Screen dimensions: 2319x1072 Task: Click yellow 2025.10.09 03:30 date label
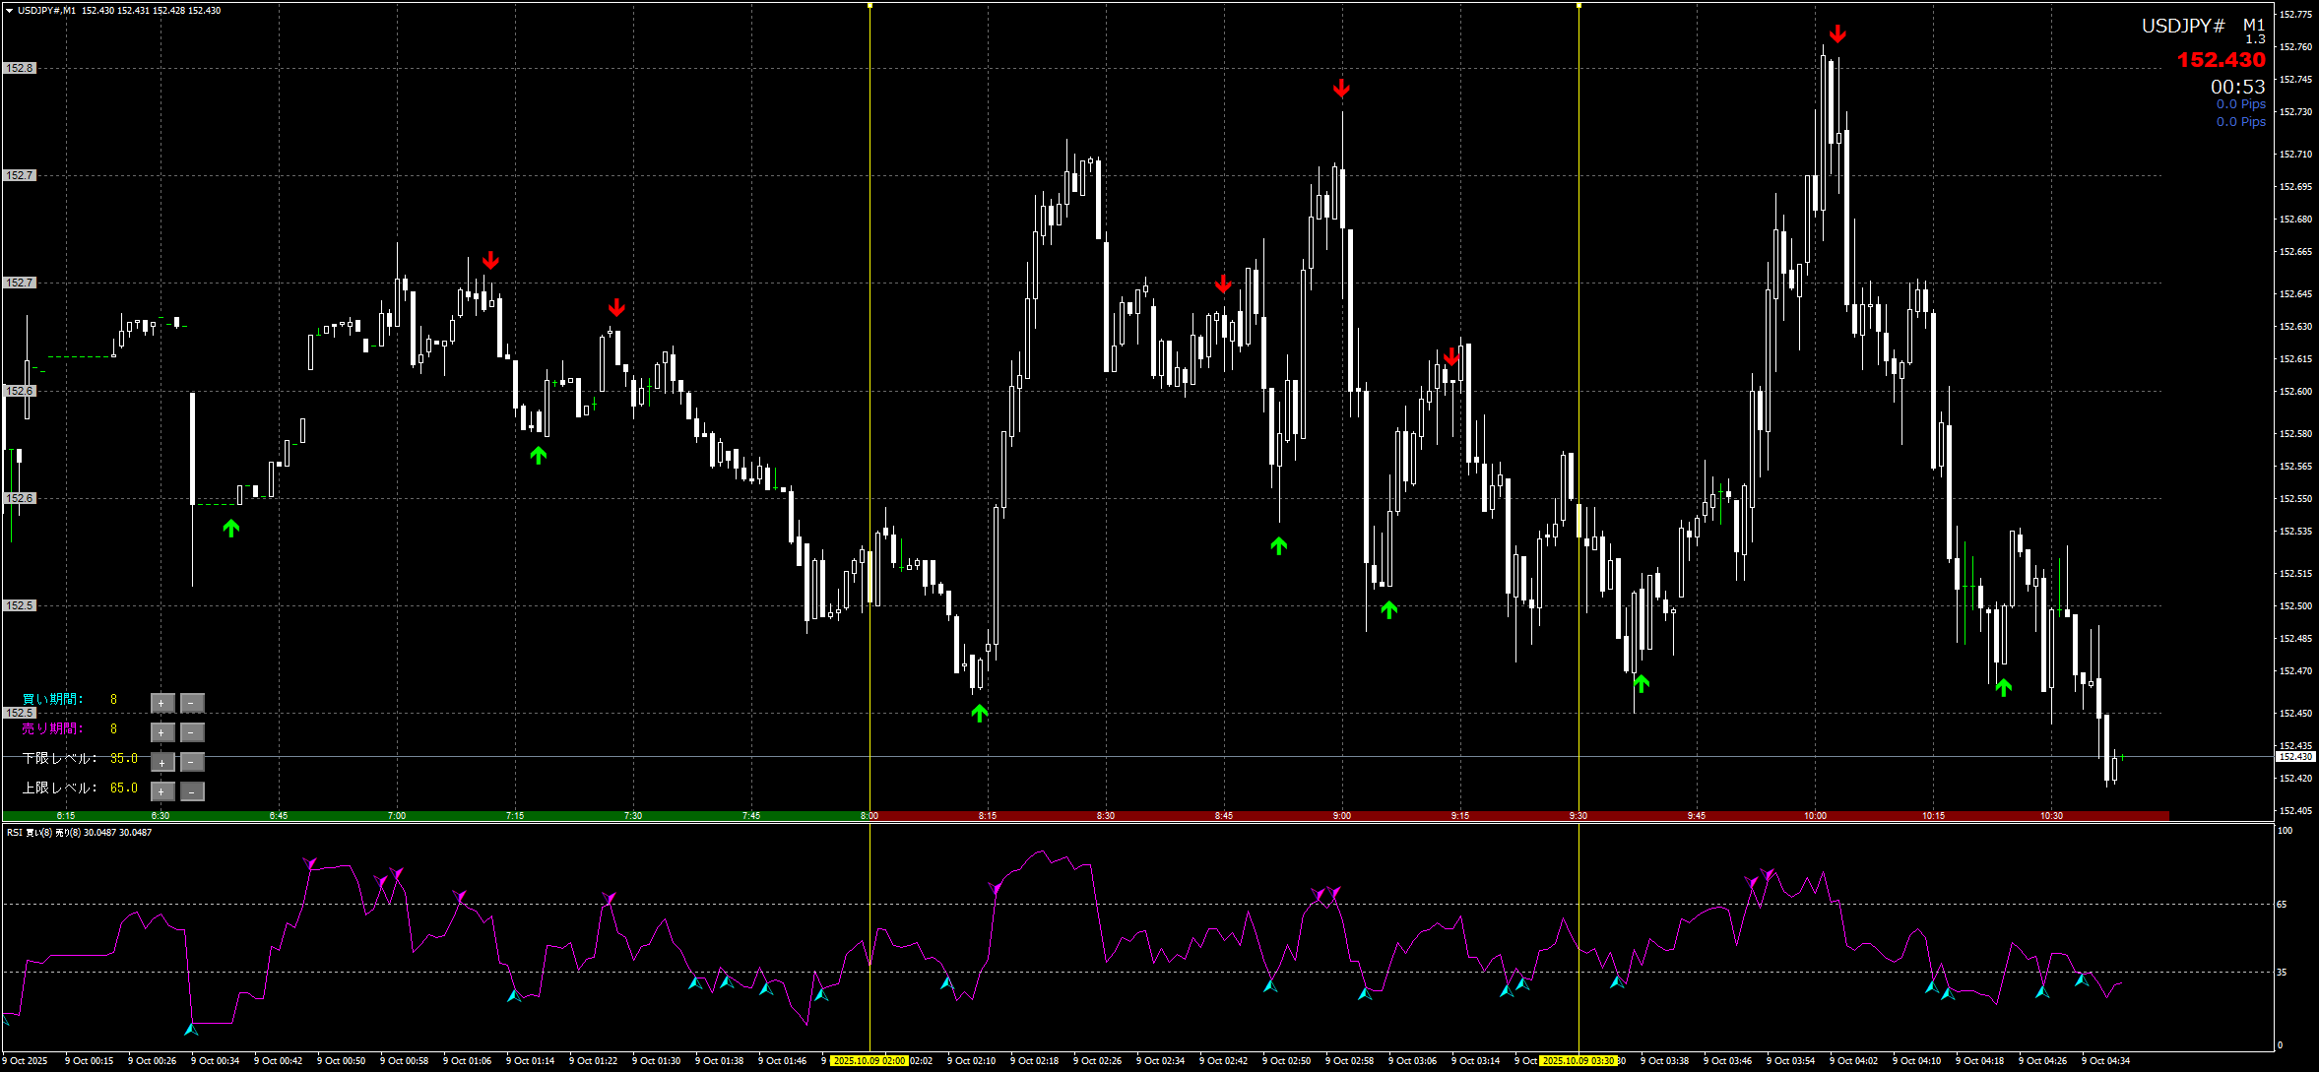pos(1578,1061)
